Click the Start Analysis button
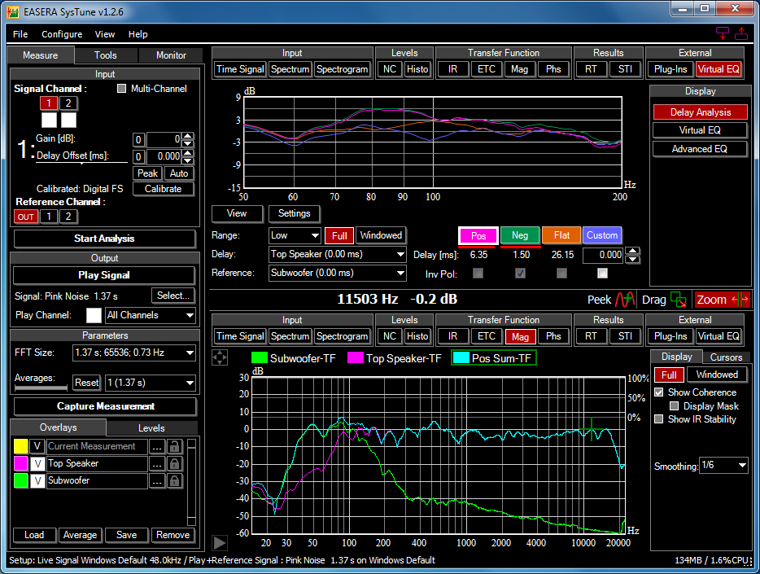 [x=105, y=239]
